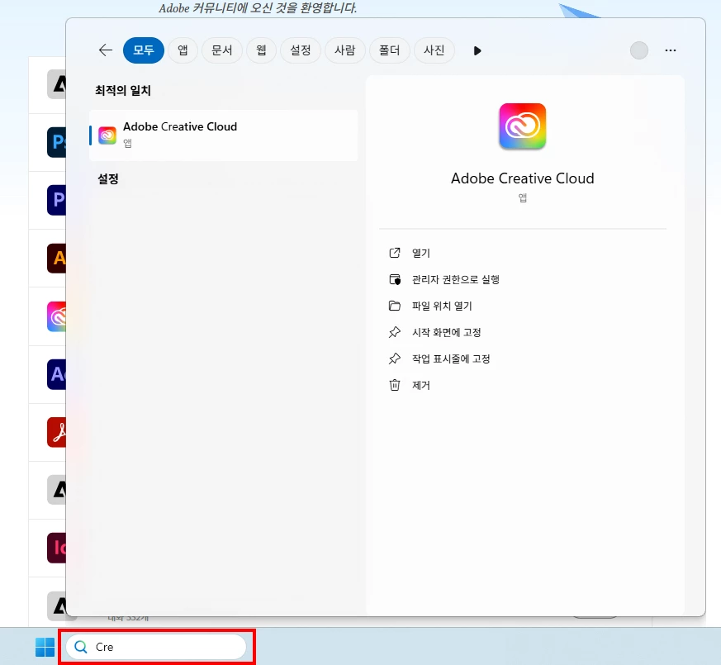Select the Adobe Creative Cloud search result

[224, 135]
